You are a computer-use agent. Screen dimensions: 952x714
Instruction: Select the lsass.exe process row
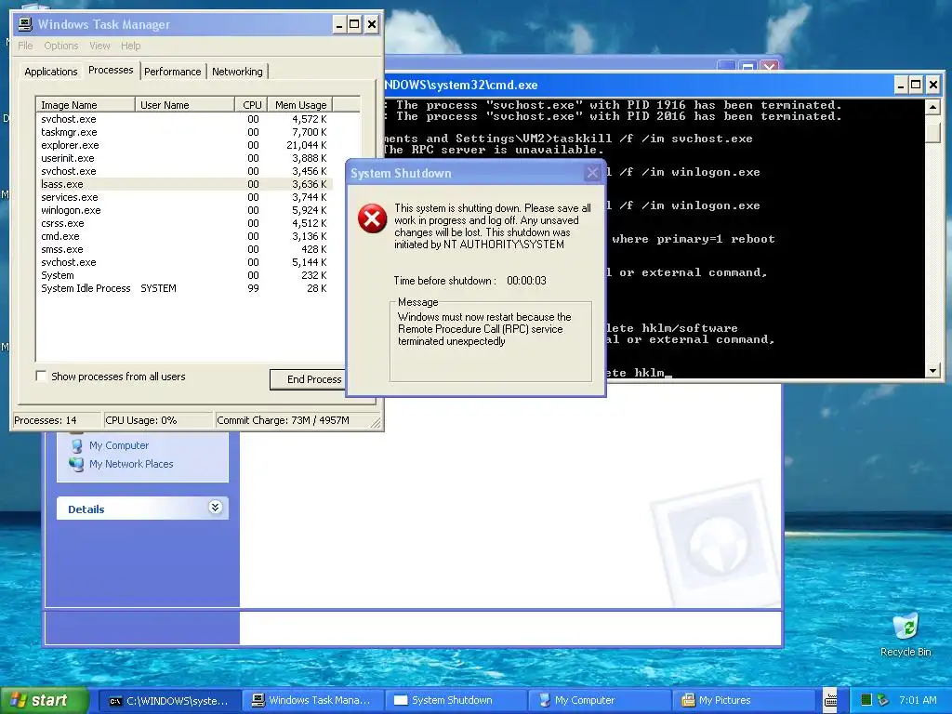[185, 184]
